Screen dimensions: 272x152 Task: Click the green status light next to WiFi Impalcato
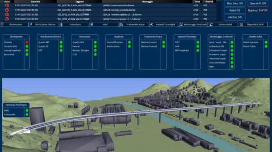coord(198,50)
